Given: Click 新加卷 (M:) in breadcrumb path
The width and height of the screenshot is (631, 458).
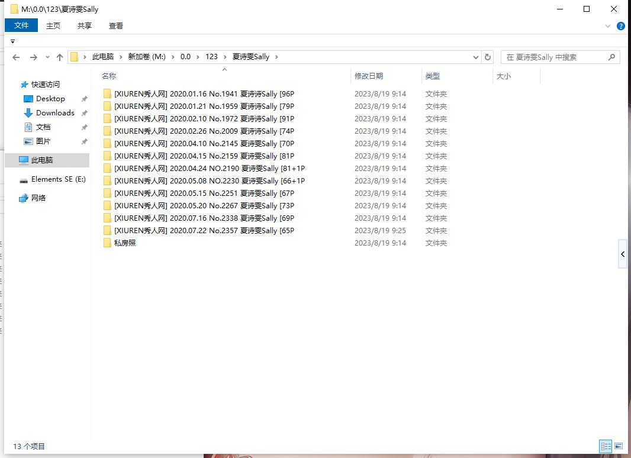Looking at the screenshot, I should pyautogui.click(x=147, y=57).
